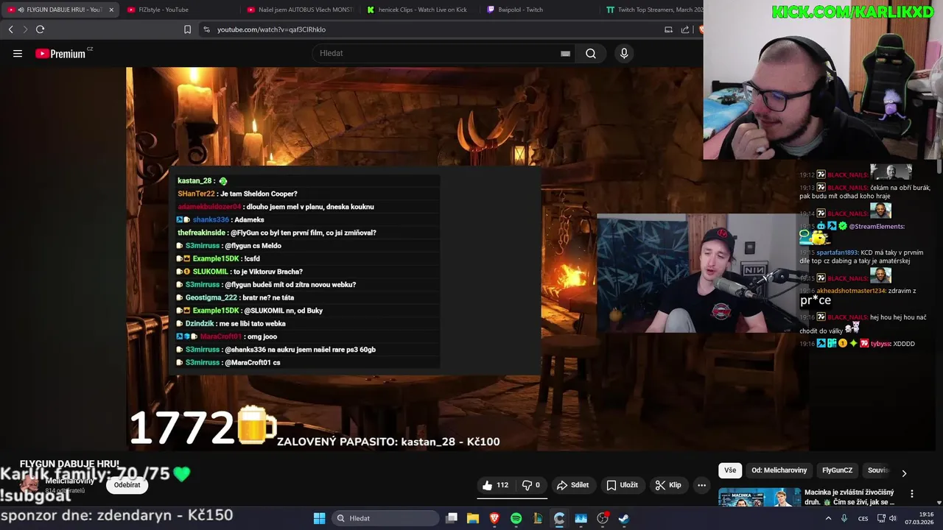This screenshot has height=530, width=943.
Task: Click the cast/install screen icon in address bar
Action: [x=668, y=29]
